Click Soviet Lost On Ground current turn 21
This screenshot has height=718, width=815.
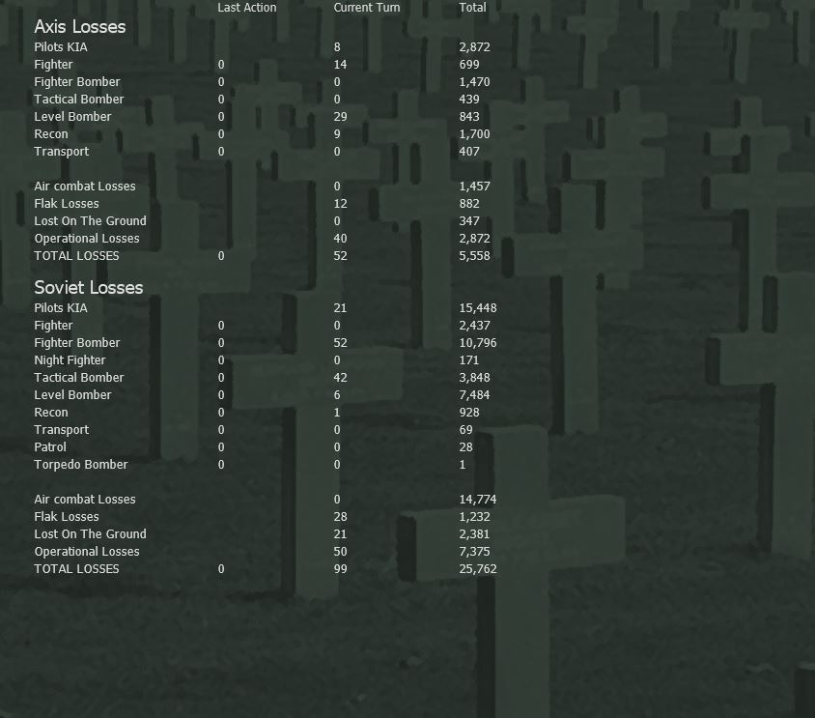pyautogui.click(x=341, y=534)
